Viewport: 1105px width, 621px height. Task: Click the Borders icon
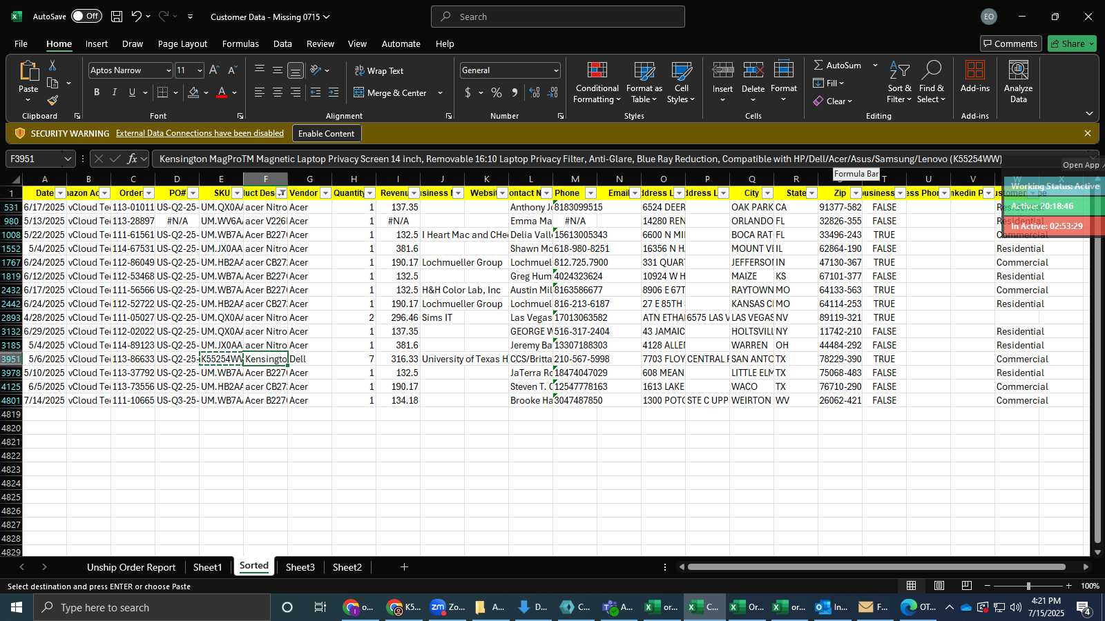coord(163,92)
